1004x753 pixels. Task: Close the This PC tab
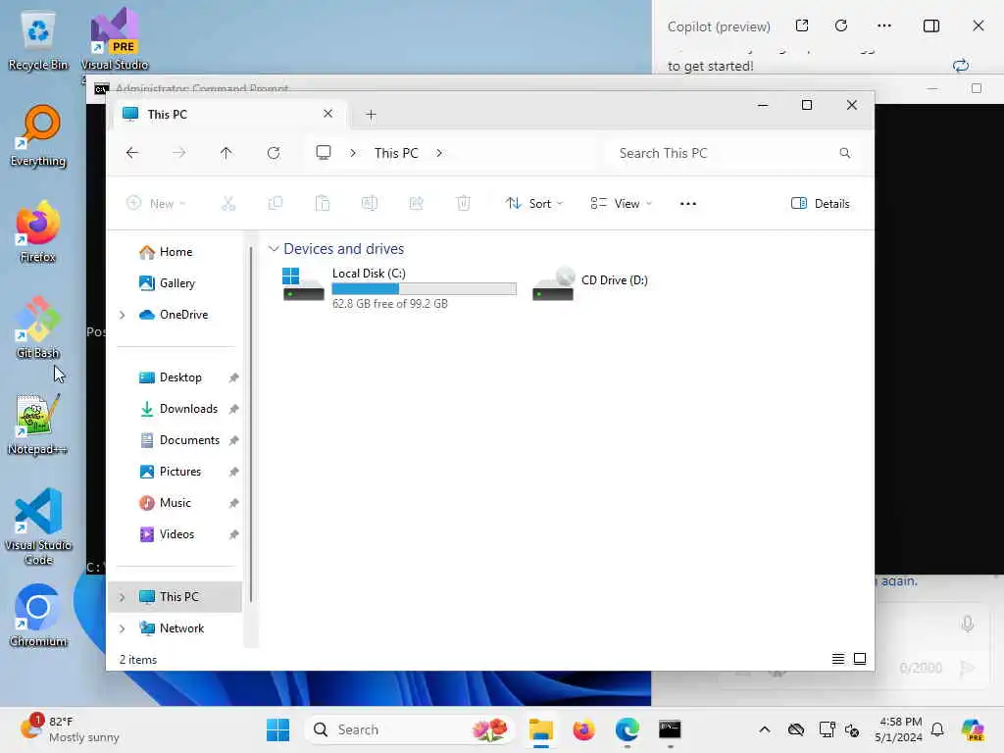click(327, 114)
